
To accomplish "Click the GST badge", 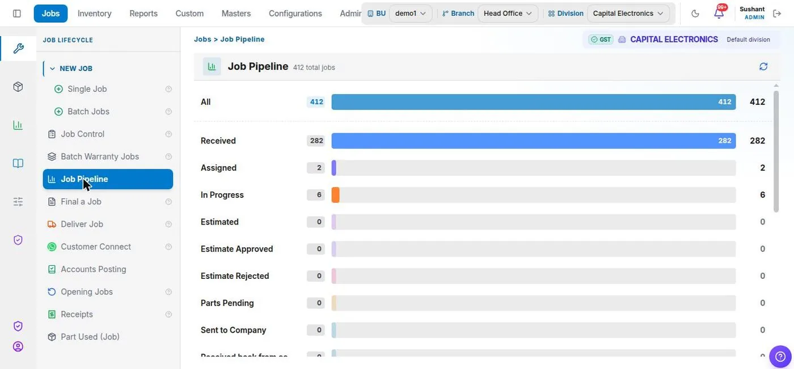I will (x=601, y=40).
